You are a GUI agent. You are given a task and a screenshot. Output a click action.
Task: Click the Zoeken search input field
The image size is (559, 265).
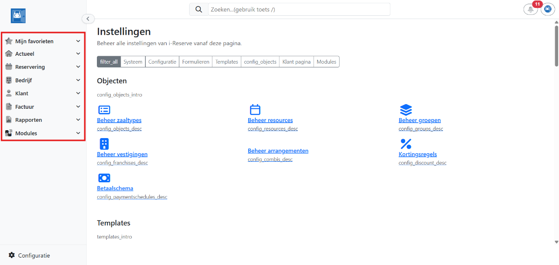click(299, 9)
